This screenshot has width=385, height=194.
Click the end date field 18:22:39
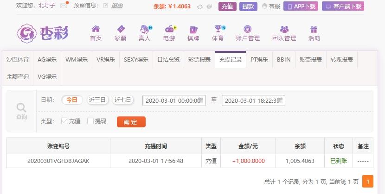coord(253,100)
